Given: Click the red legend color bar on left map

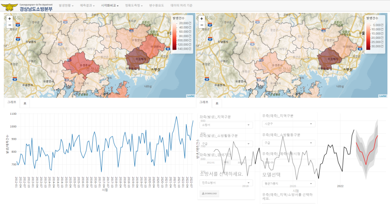Looking at the screenshot, I should [175, 36].
